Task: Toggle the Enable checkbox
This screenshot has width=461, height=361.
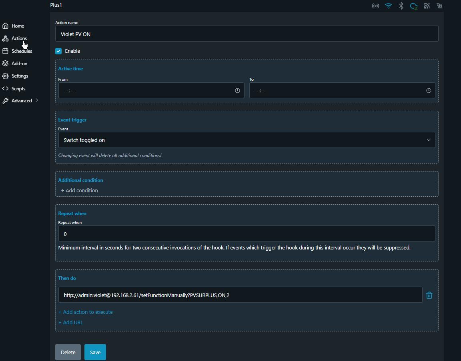Action: [x=58, y=51]
